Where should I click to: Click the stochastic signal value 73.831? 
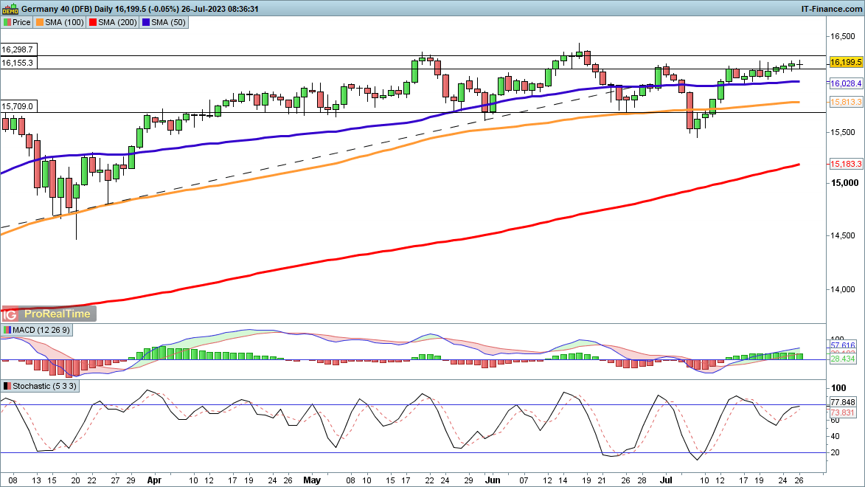(842, 412)
